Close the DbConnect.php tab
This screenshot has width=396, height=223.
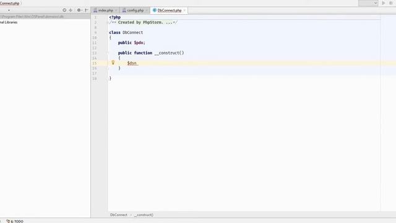click(x=184, y=11)
